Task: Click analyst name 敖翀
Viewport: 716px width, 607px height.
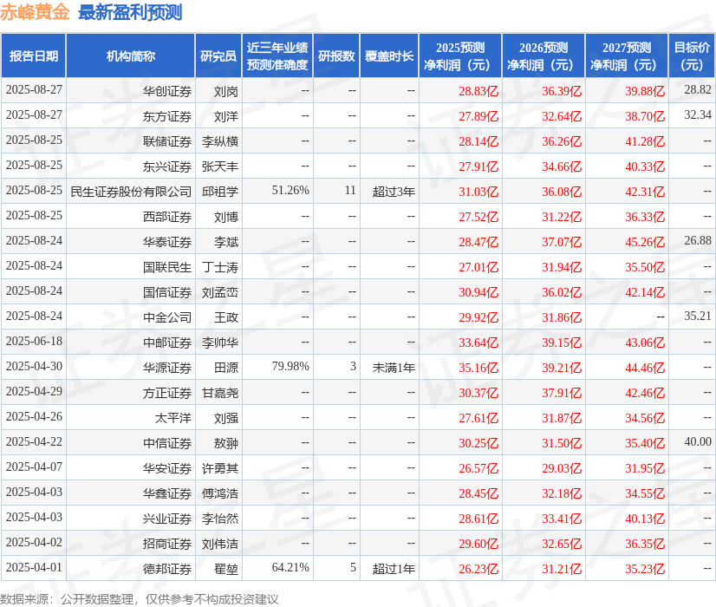Action: click(226, 443)
